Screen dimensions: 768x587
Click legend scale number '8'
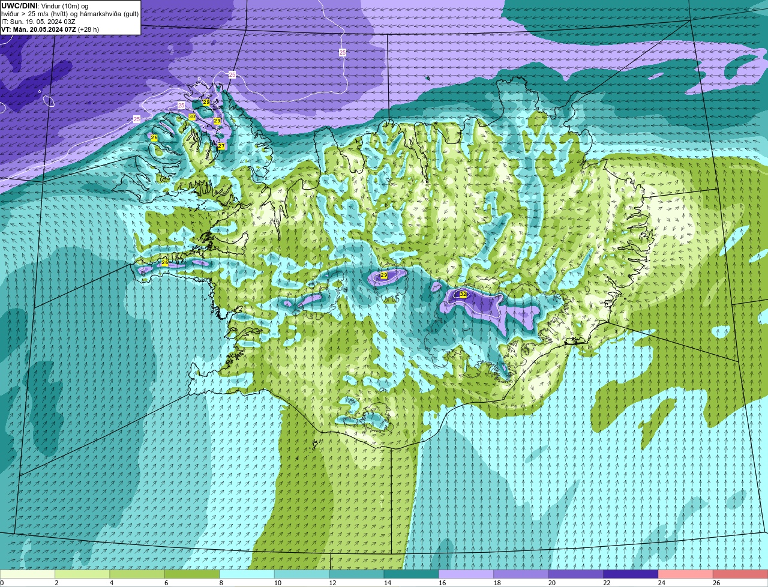(x=221, y=583)
